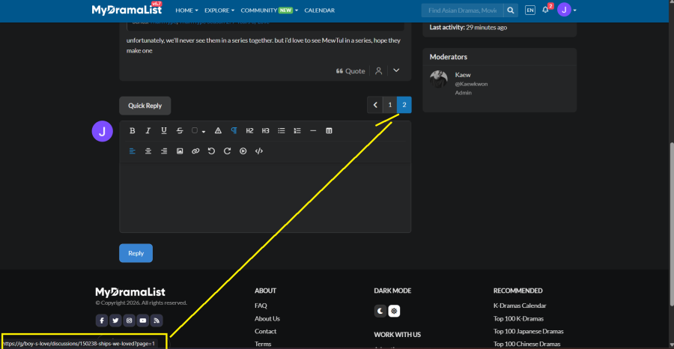The width and height of the screenshot is (674, 349).
Task: Insert a numbered list
Action: coord(297,130)
